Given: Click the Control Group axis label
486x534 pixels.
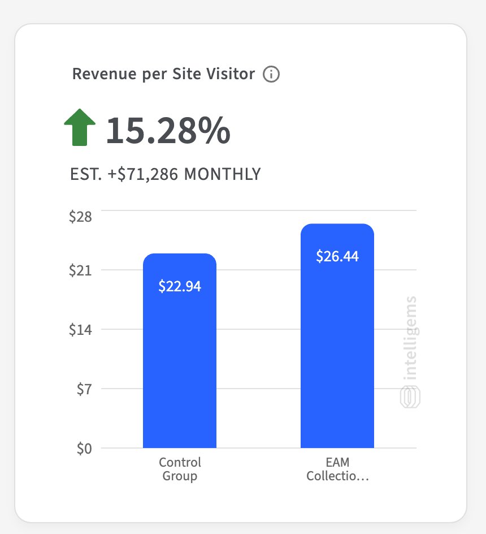Looking at the screenshot, I should click(x=180, y=470).
